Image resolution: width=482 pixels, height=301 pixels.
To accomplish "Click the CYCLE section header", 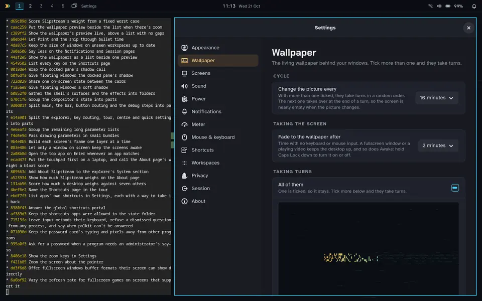I will [281, 76].
